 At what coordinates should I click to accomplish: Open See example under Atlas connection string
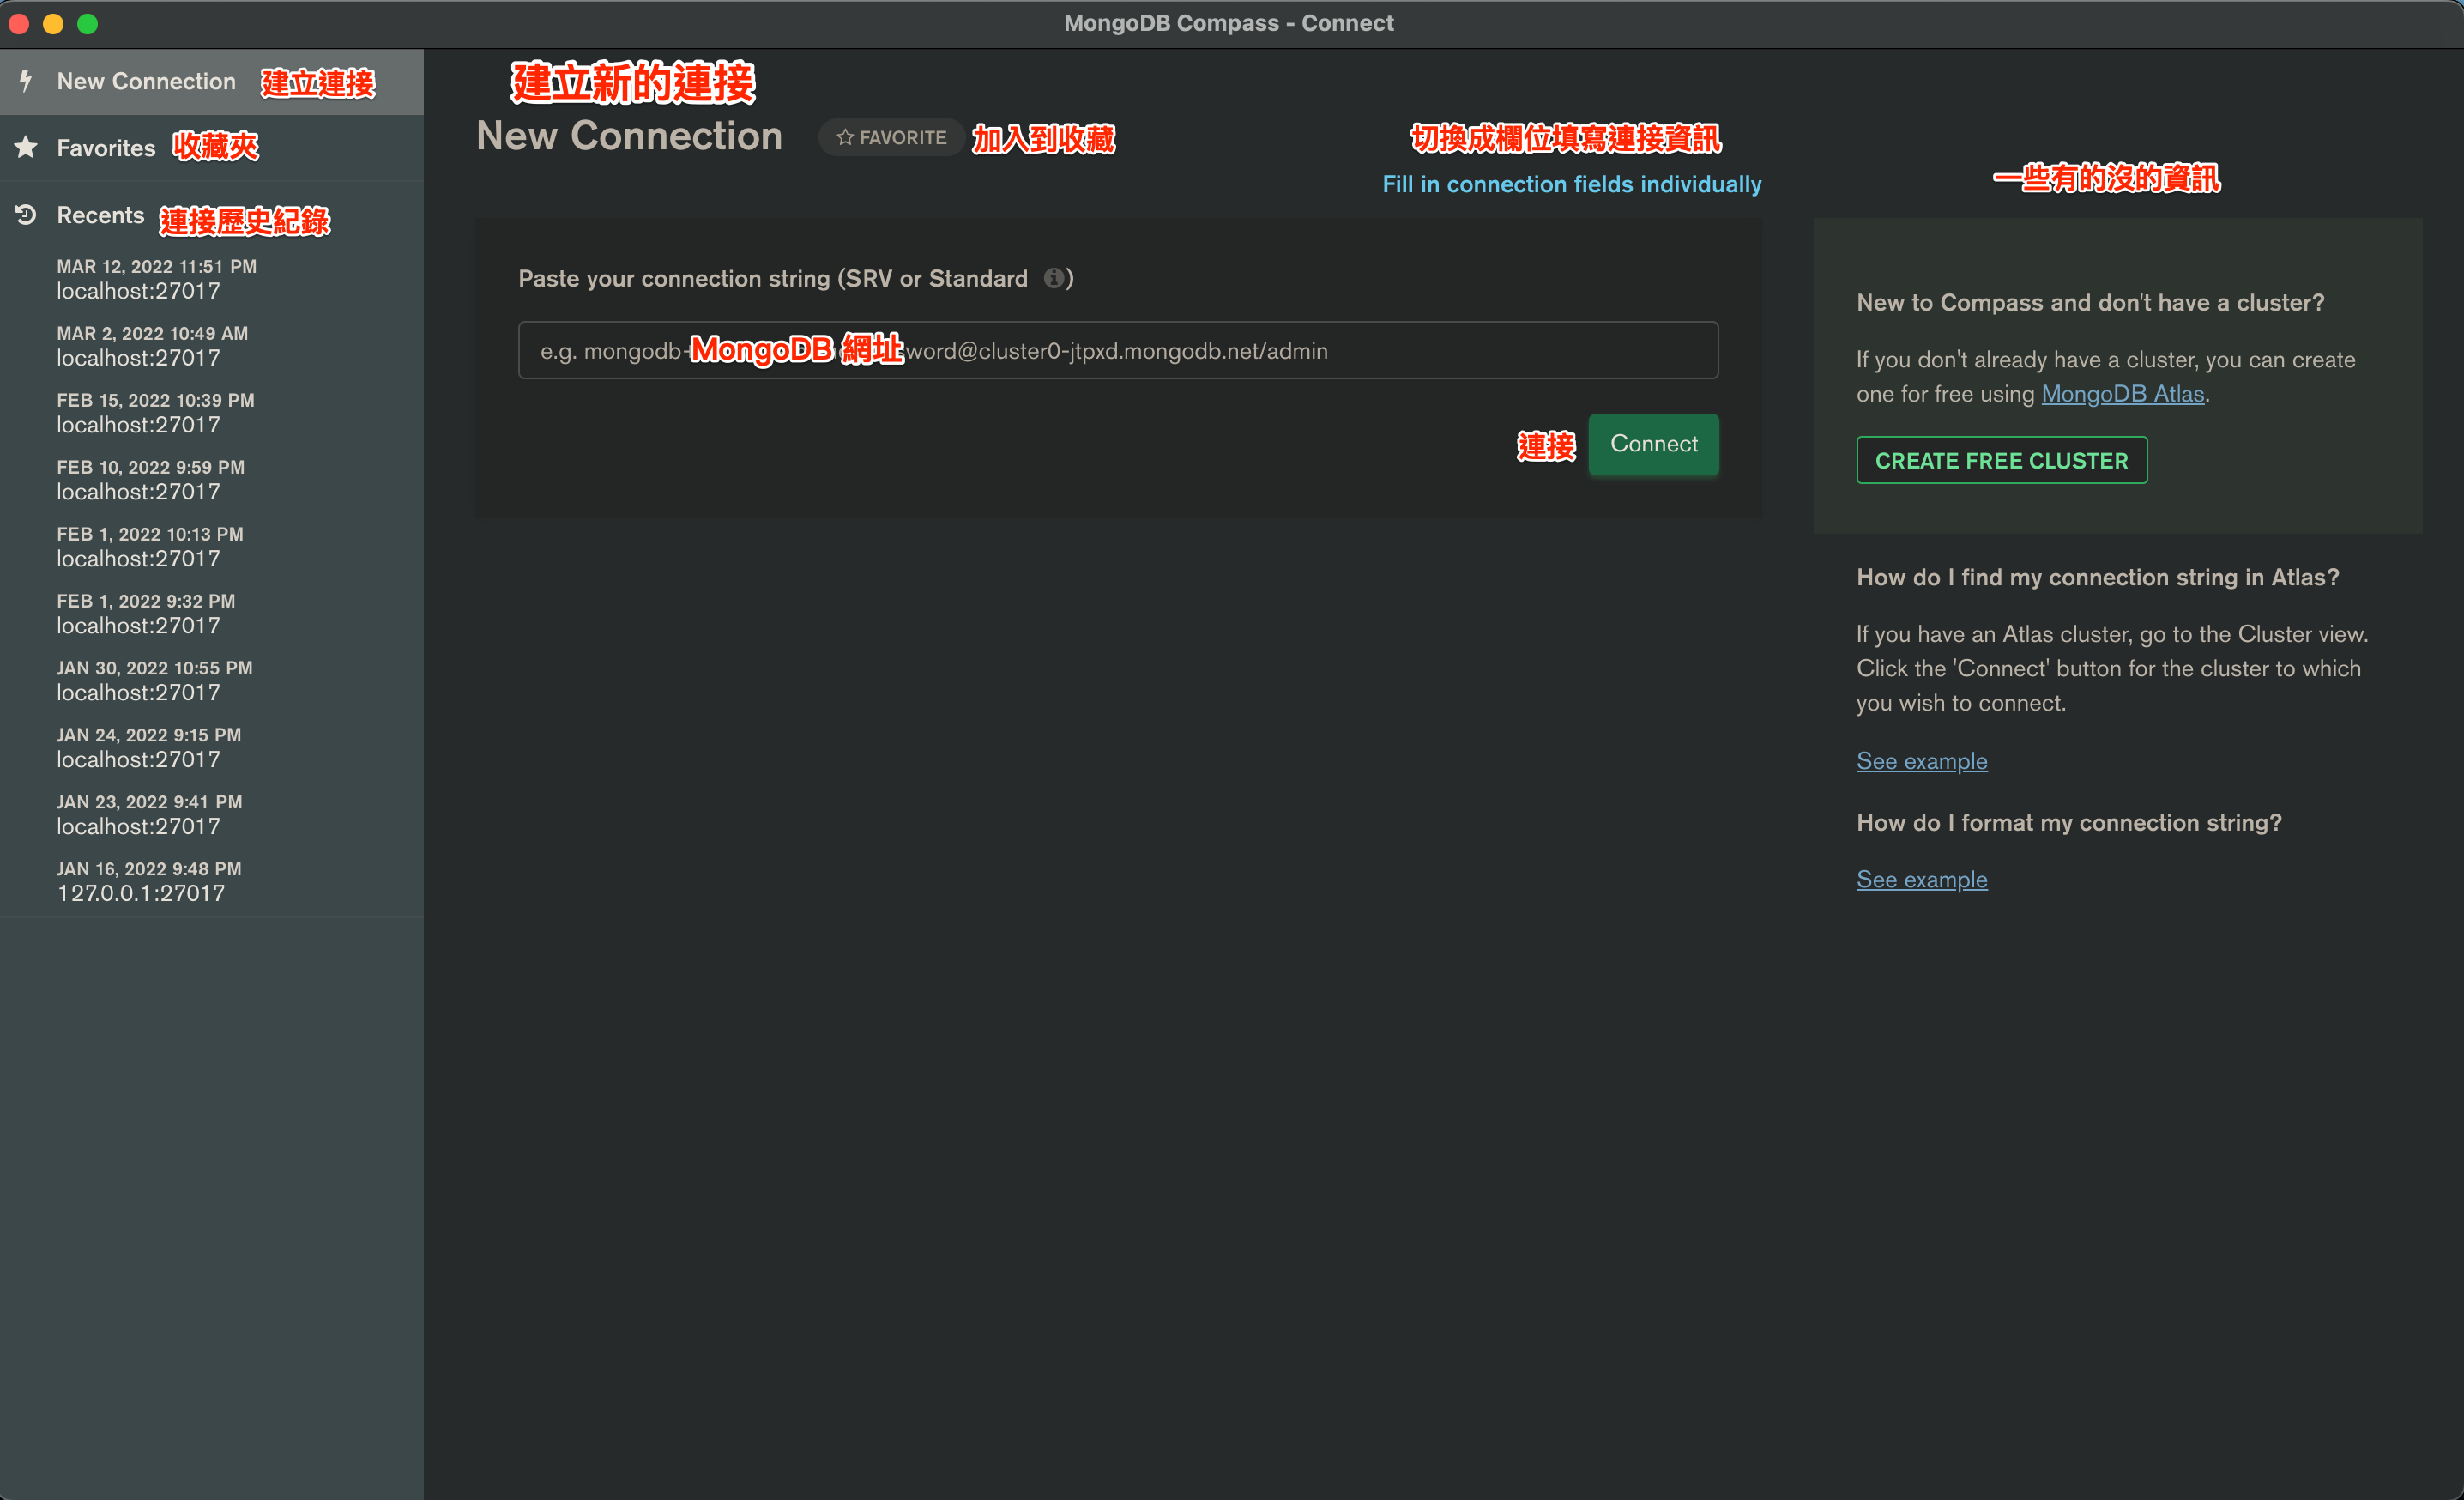pos(1921,761)
